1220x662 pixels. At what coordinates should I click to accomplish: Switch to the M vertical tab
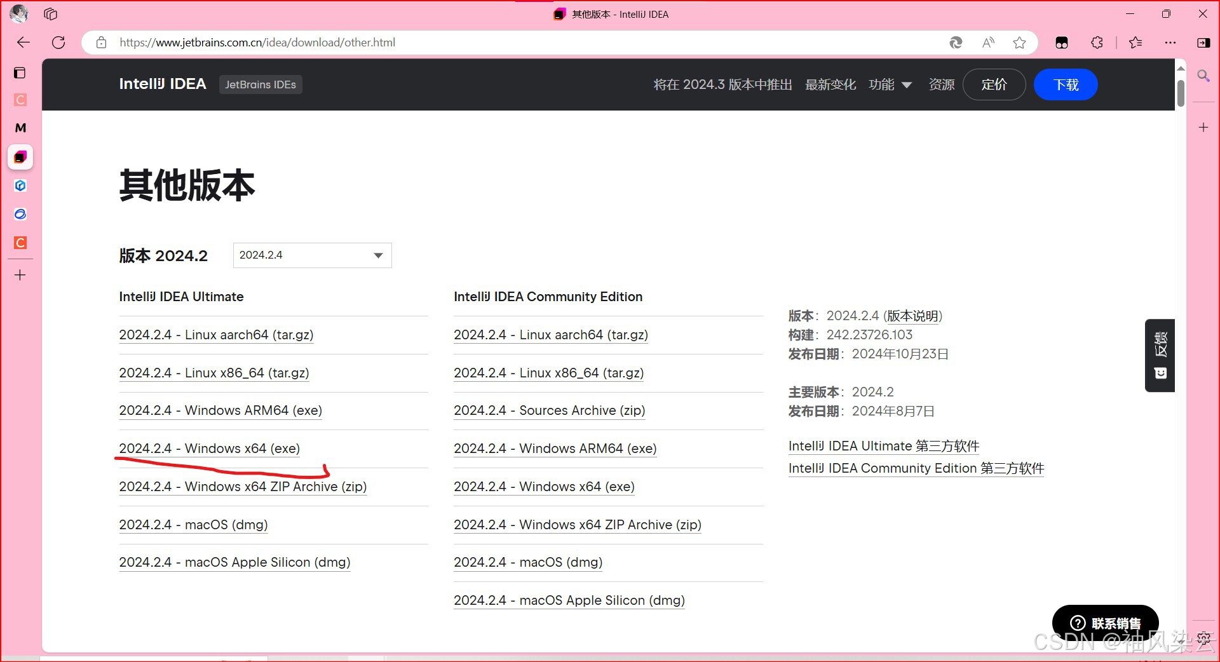(x=20, y=128)
